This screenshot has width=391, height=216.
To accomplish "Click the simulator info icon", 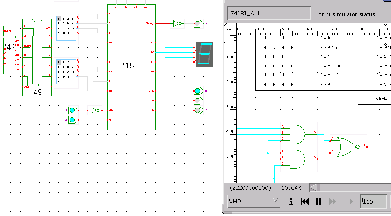I will [291, 202].
